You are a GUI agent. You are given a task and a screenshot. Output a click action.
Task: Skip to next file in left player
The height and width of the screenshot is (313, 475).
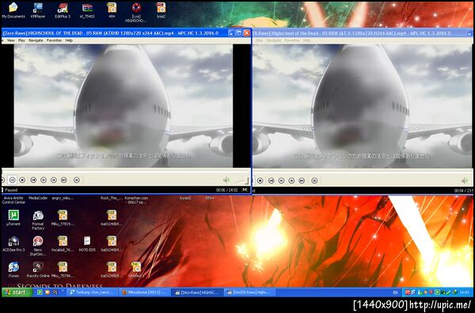pyautogui.click(x=64, y=180)
